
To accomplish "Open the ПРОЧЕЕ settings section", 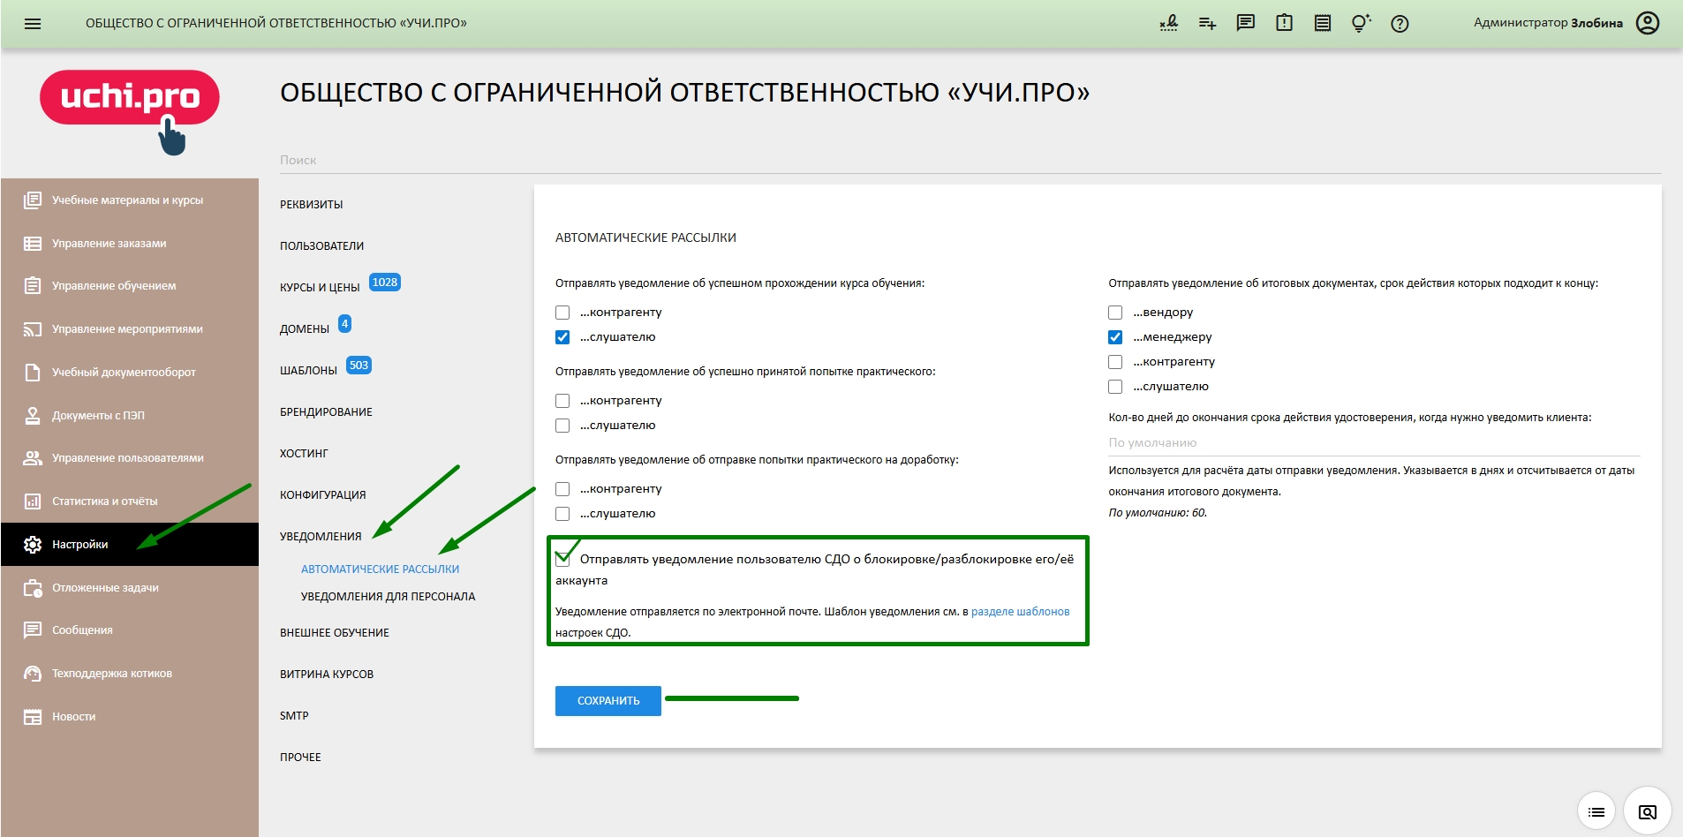I will click(301, 758).
